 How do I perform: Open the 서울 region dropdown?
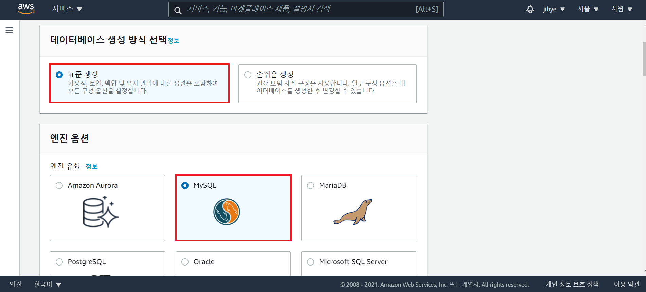tap(588, 9)
